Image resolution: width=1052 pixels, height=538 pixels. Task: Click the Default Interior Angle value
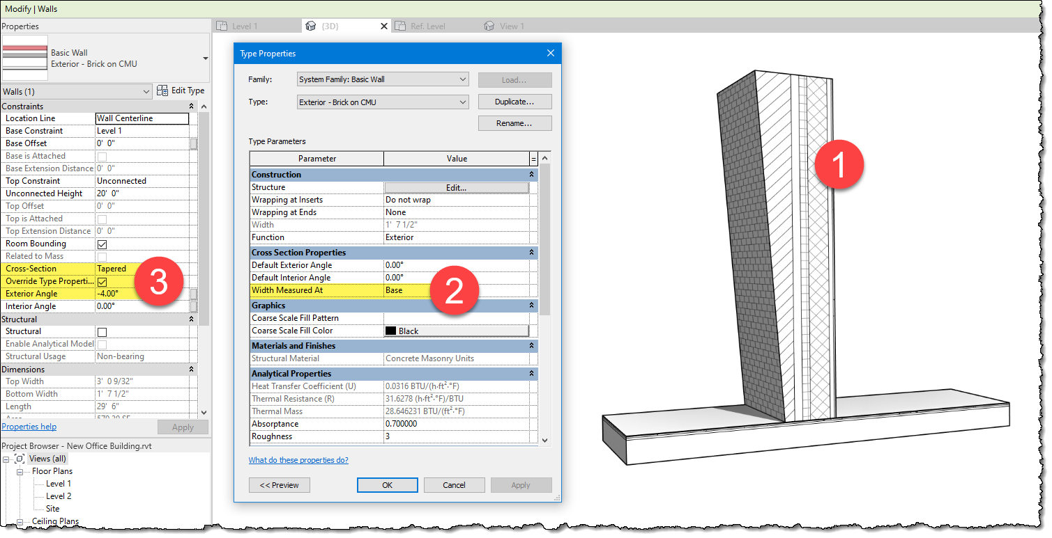click(457, 278)
